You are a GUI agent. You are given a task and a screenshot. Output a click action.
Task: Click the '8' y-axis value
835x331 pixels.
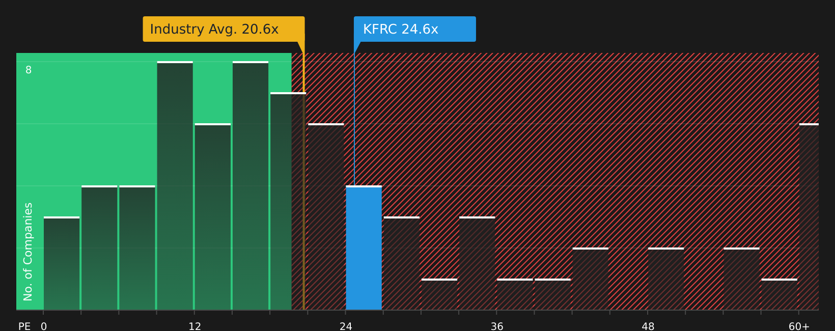coord(29,70)
